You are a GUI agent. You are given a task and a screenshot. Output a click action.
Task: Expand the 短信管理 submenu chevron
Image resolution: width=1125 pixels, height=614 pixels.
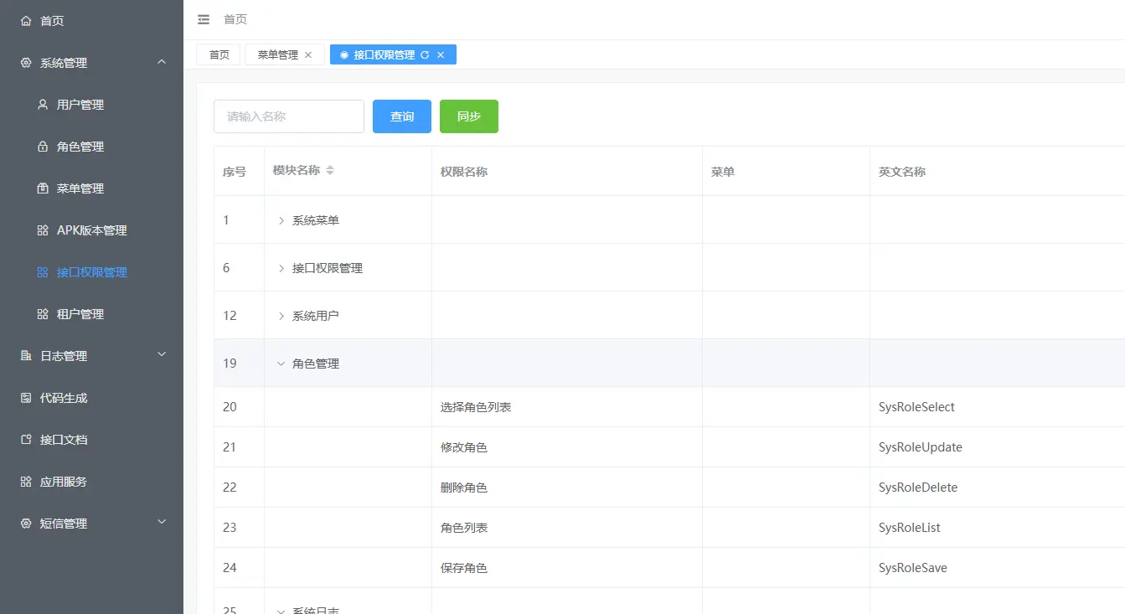(162, 523)
